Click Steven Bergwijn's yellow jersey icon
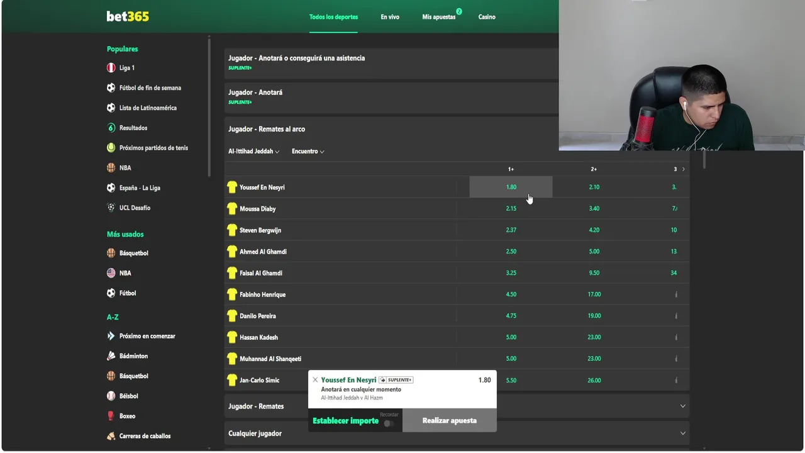The width and height of the screenshot is (805, 453). tap(232, 230)
